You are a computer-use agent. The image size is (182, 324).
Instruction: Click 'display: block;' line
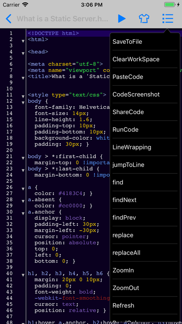[x=60, y=218]
